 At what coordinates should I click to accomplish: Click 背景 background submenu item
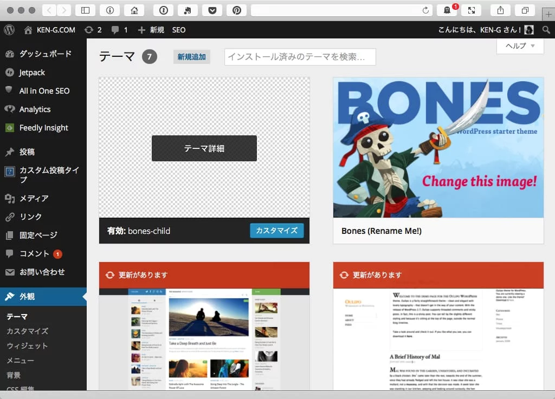click(14, 375)
